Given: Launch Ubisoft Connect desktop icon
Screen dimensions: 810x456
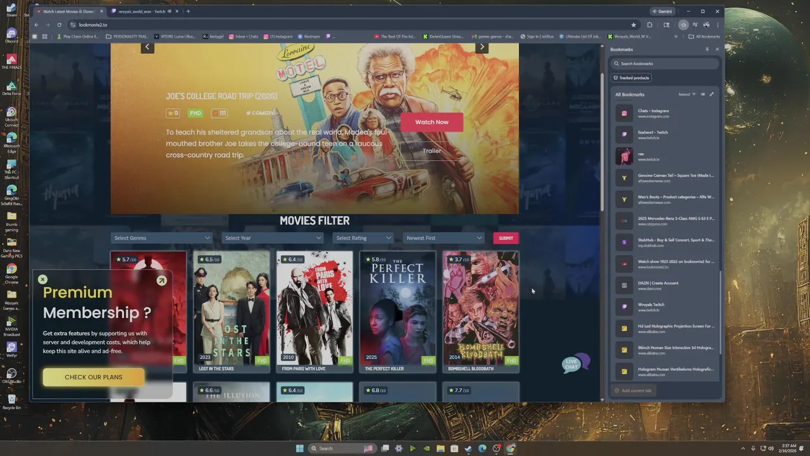Looking at the screenshot, I should [x=11, y=115].
